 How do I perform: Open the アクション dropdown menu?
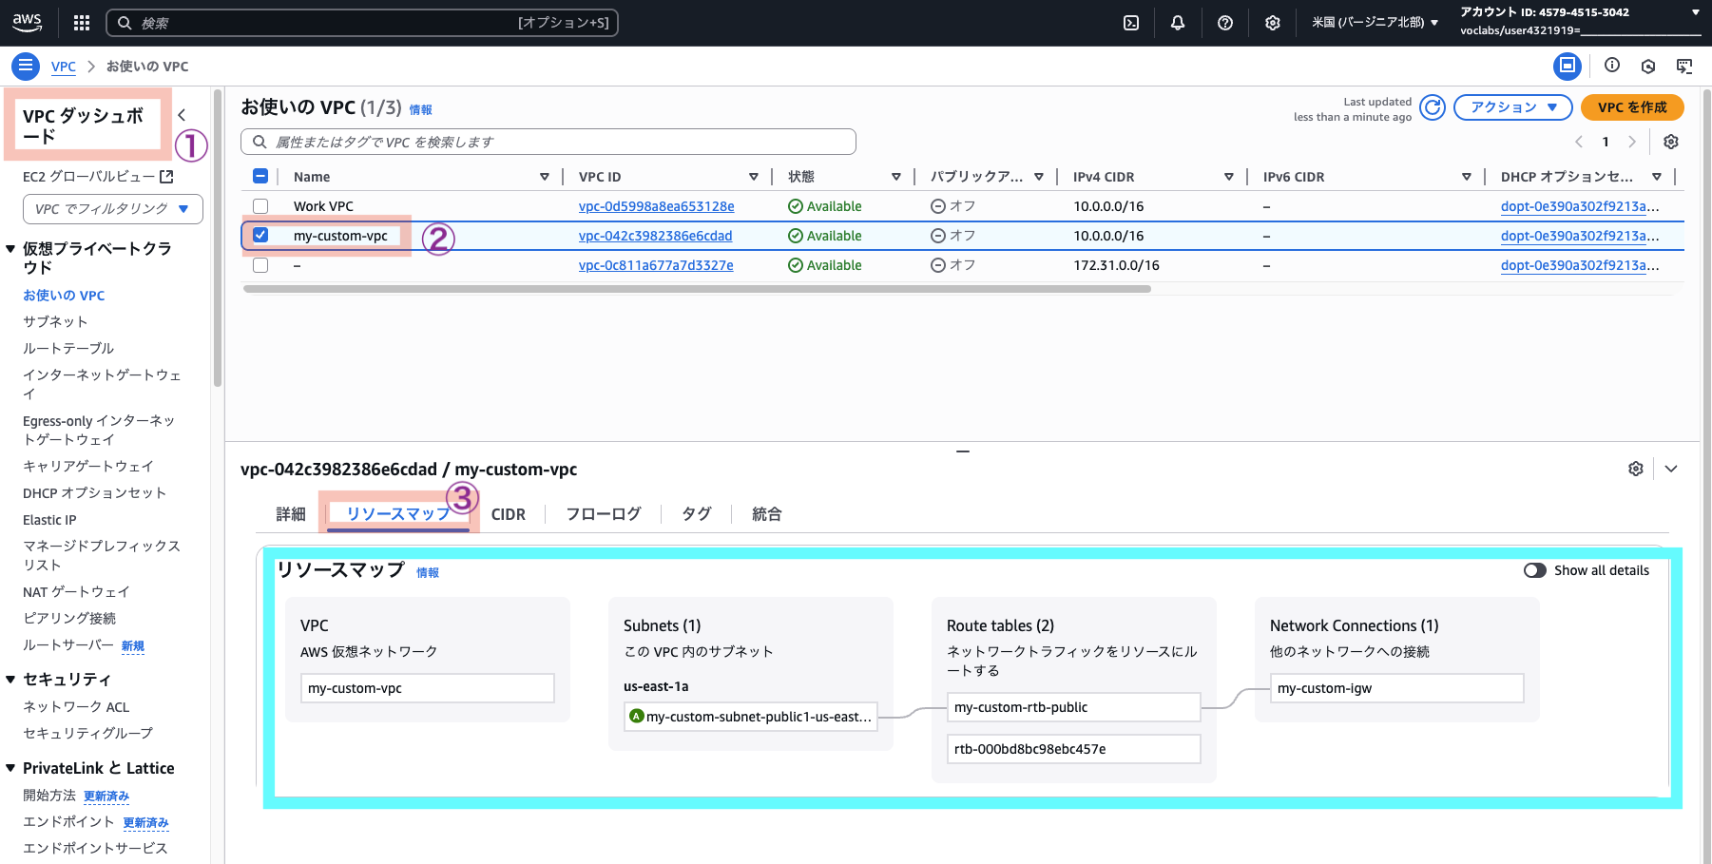point(1513,107)
